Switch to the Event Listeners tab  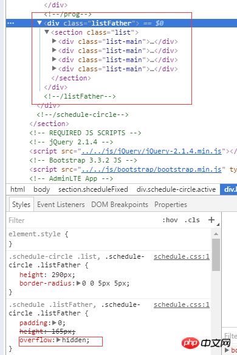(61, 205)
